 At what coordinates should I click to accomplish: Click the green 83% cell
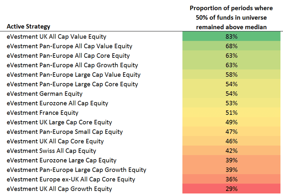(231, 36)
